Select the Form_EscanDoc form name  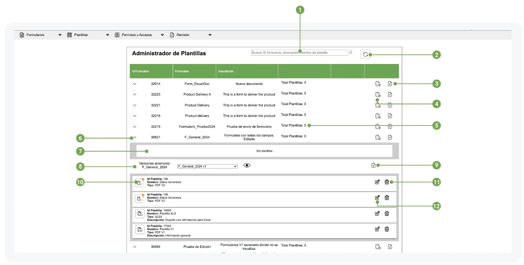(197, 84)
